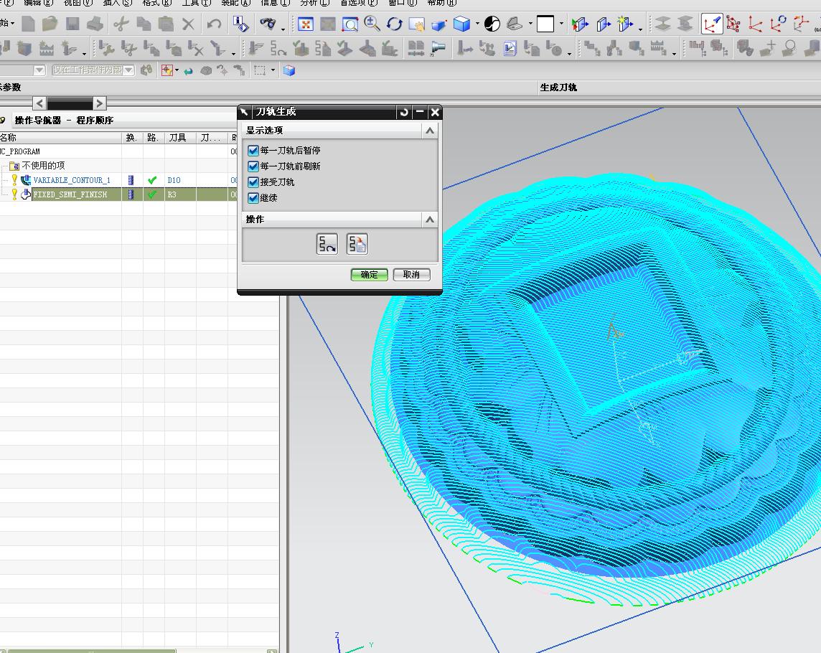Click the Save floppy disk icon

[x=72, y=24]
